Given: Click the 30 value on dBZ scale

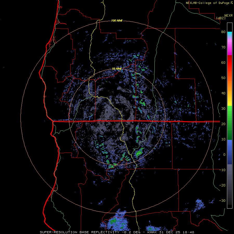Looking at the screenshot, I should coord(223,109).
